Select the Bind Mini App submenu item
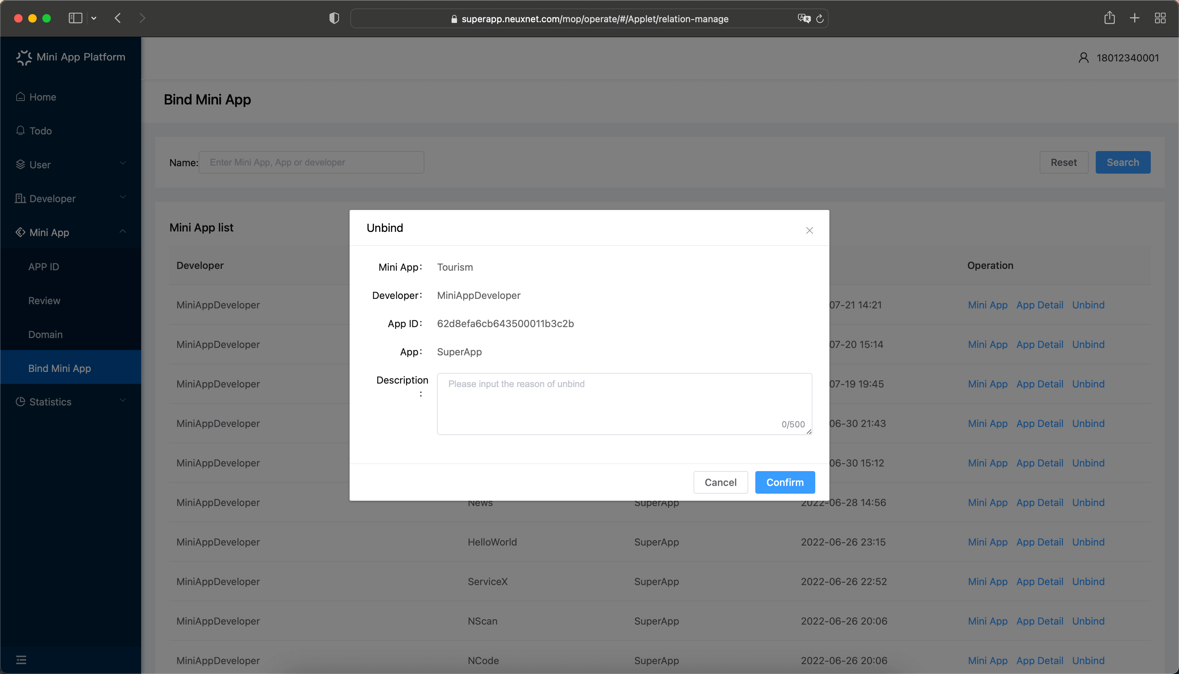The height and width of the screenshot is (674, 1179). [x=71, y=368]
